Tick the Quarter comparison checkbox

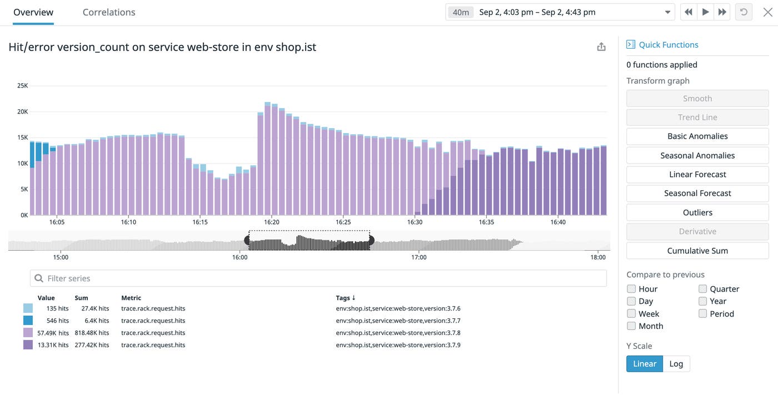pyautogui.click(x=703, y=289)
